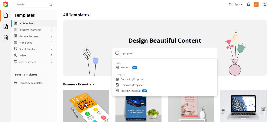This screenshot has height=122, width=271.
Task: Open the user profile avatar
Action: point(265,4)
